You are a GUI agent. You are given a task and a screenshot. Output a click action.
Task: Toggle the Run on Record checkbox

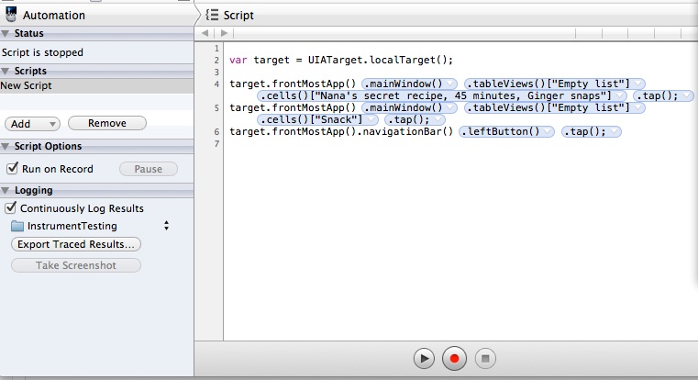[x=12, y=168]
